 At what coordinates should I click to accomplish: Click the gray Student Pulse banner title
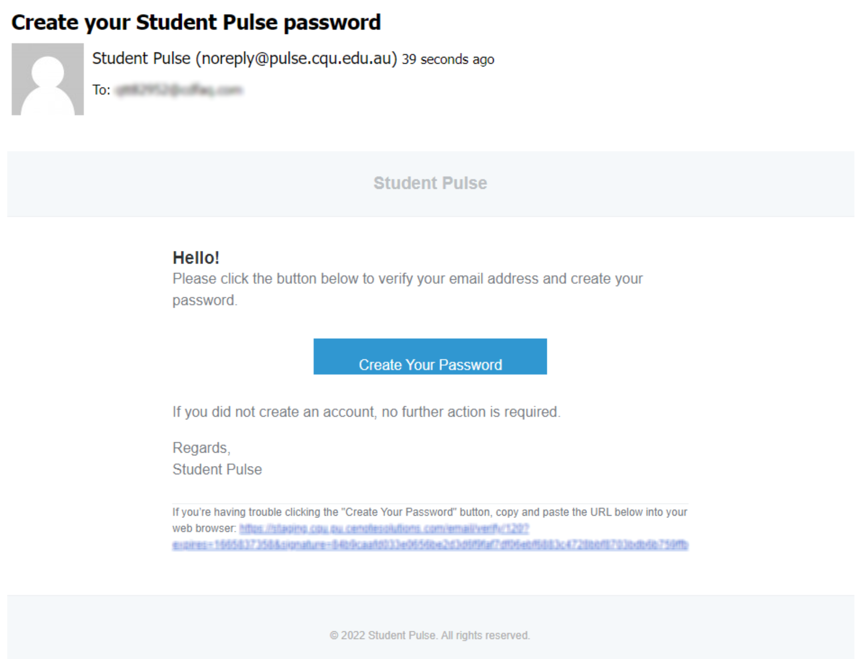click(430, 183)
